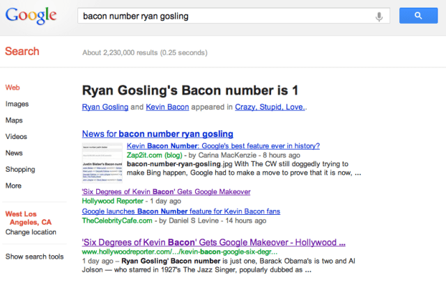Screen dimensions: 446x283
Task: Click inside the search query field
Action: click(x=223, y=15)
